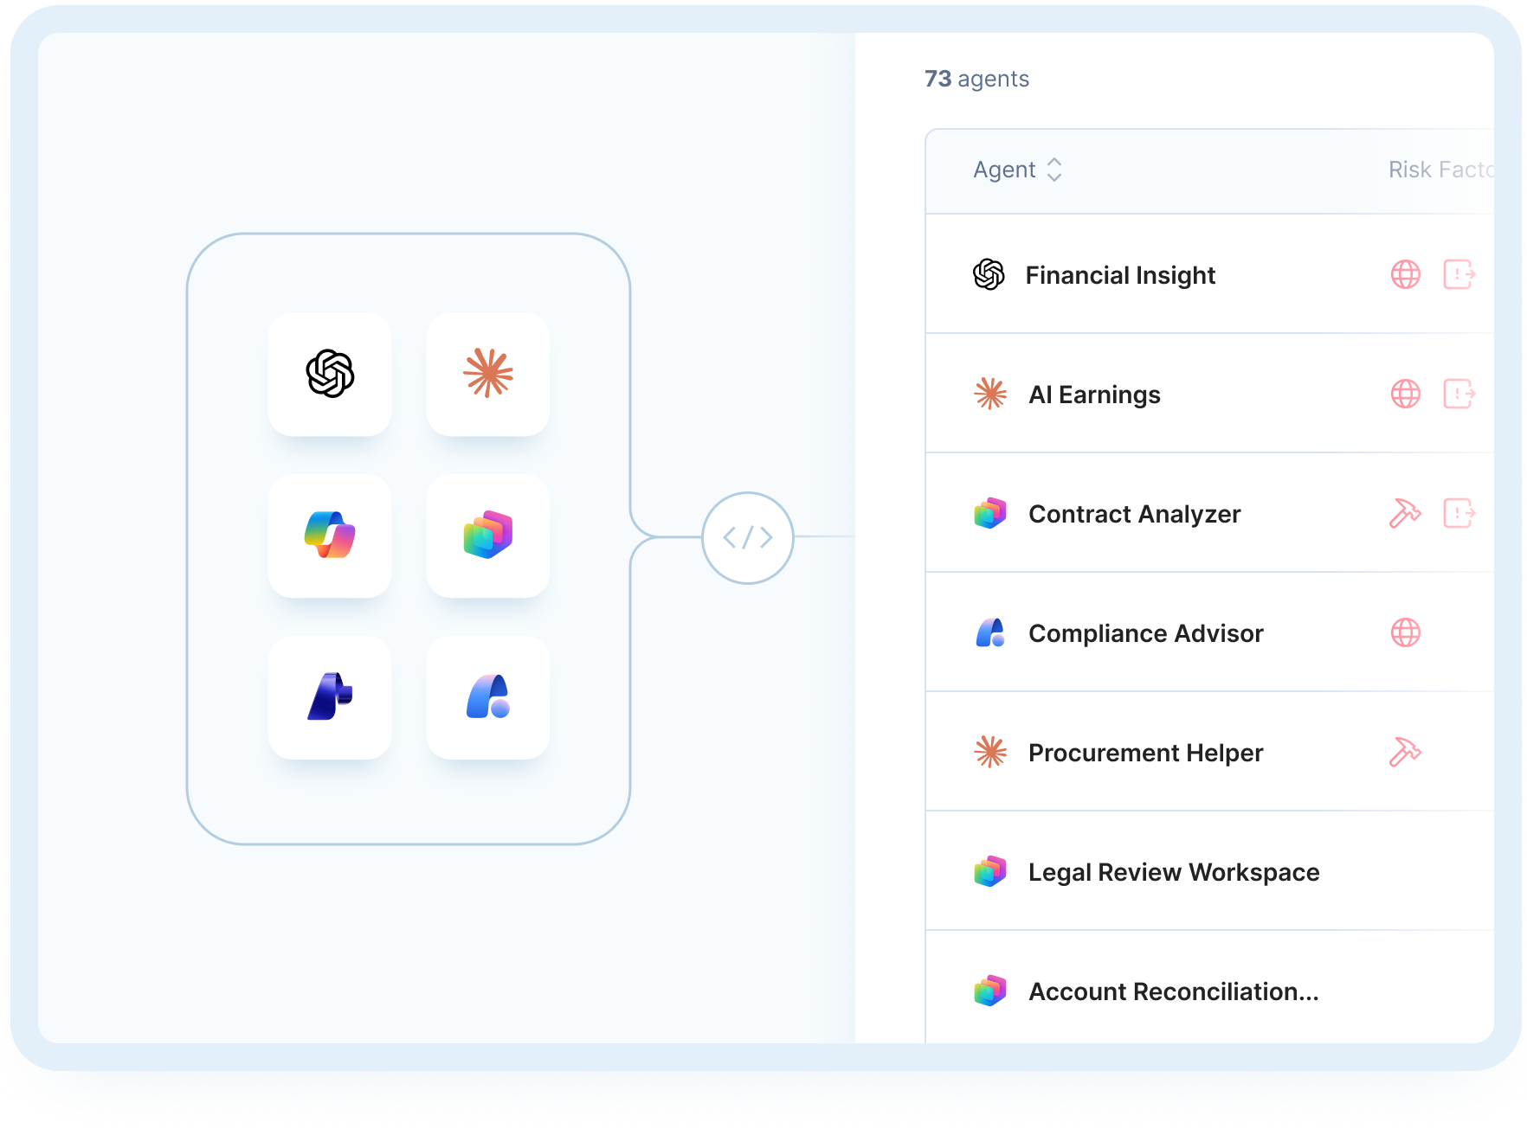Screen dimensions: 1527x1142
Task: Choose the Copilot Studio stacked-cubes tile
Action: point(488,536)
